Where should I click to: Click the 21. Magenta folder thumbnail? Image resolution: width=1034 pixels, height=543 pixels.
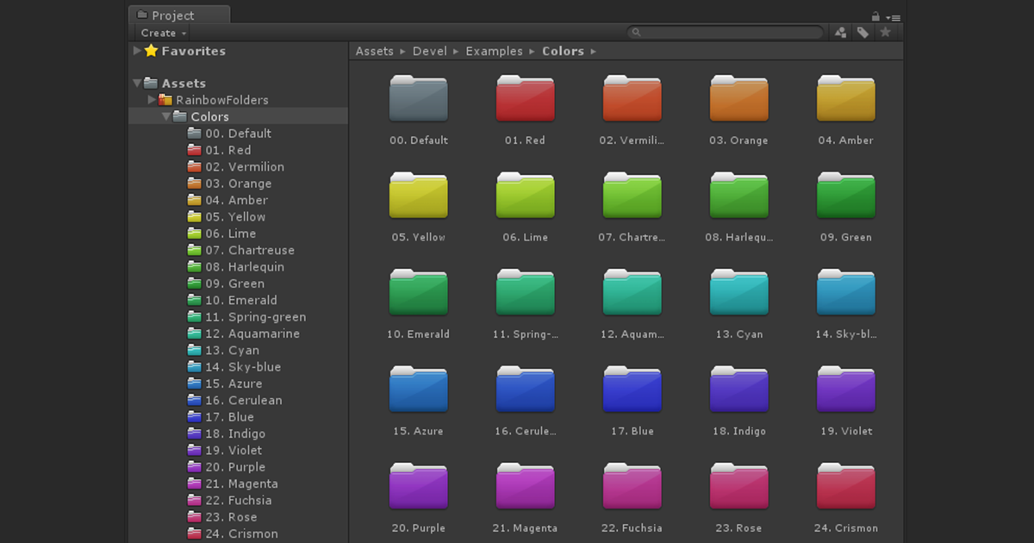[x=525, y=485]
